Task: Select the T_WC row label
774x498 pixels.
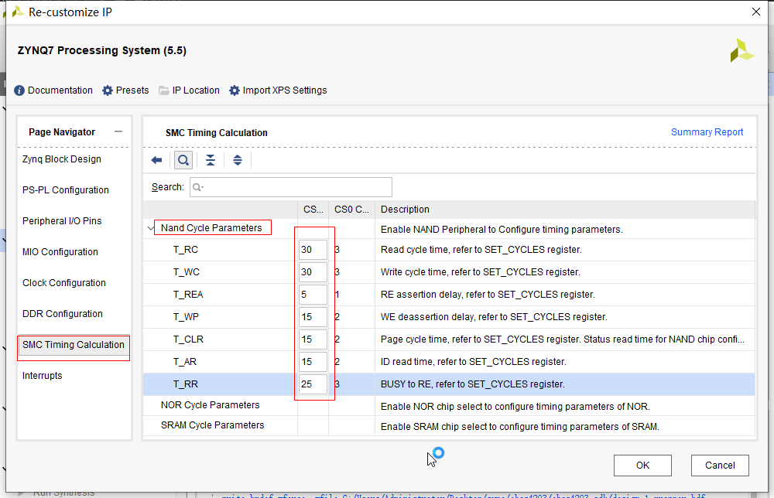Action: (x=187, y=272)
